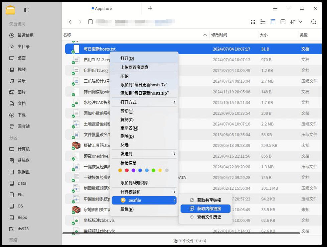This screenshot has width=327, height=247.
Task: Open the hamburger main menu
Action: tap(275, 8)
